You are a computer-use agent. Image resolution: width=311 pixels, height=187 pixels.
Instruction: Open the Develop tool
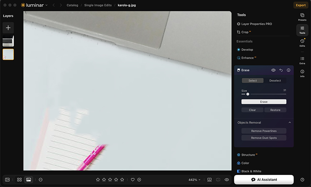click(x=245, y=50)
